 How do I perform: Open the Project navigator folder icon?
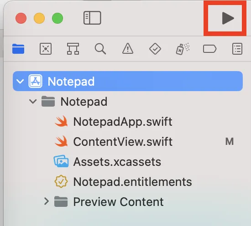[x=18, y=49]
